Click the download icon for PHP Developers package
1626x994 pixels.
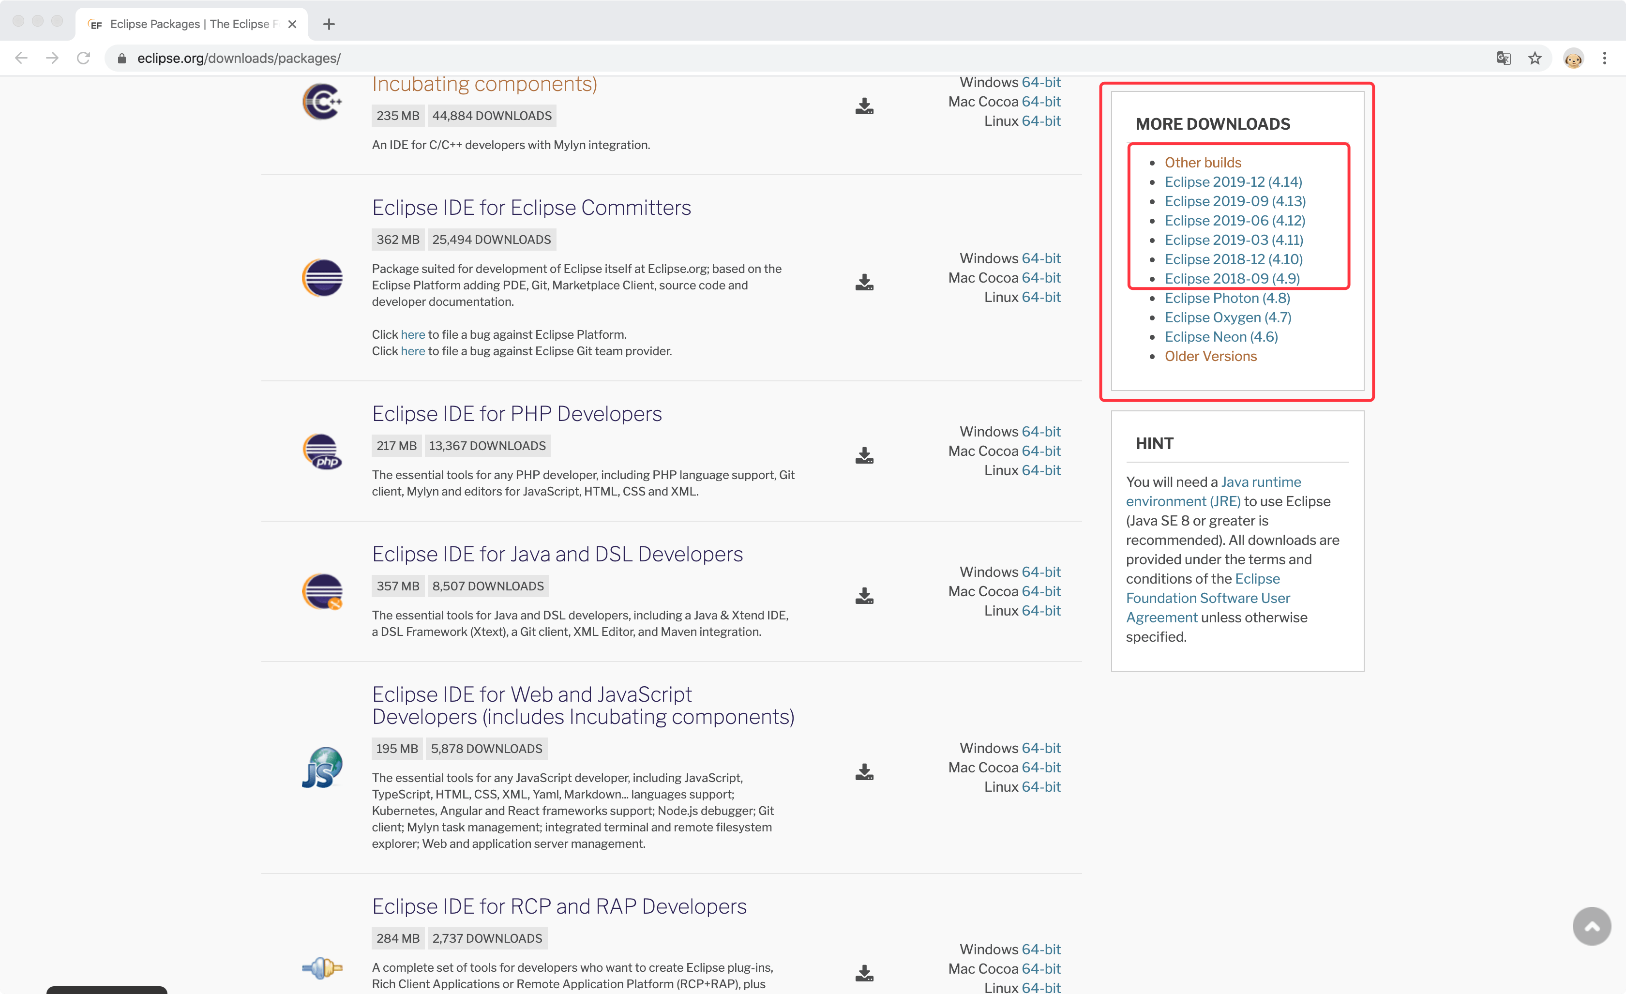[x=864, y=455]
